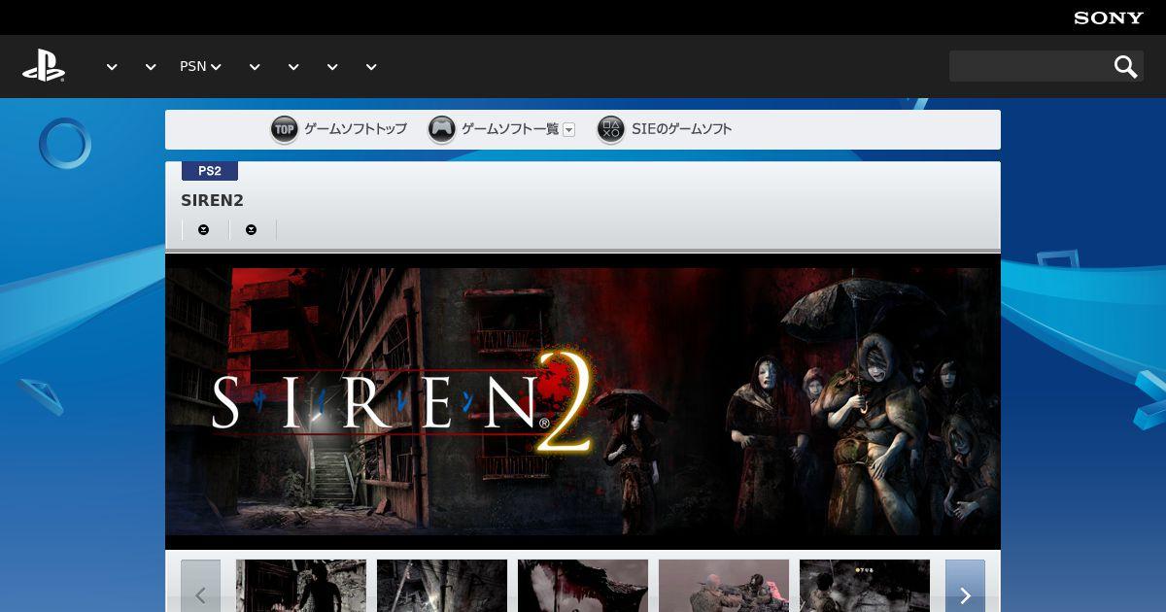Expand the chevron menu beside the PlayStation logo
Image resolution: width=1166 pixels, height=612 pixels.
(112, 67)
